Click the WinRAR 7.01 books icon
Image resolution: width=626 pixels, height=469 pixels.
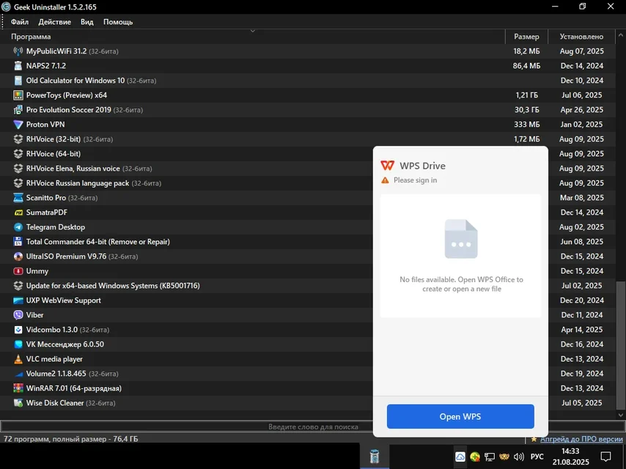[x=18, y=388]
